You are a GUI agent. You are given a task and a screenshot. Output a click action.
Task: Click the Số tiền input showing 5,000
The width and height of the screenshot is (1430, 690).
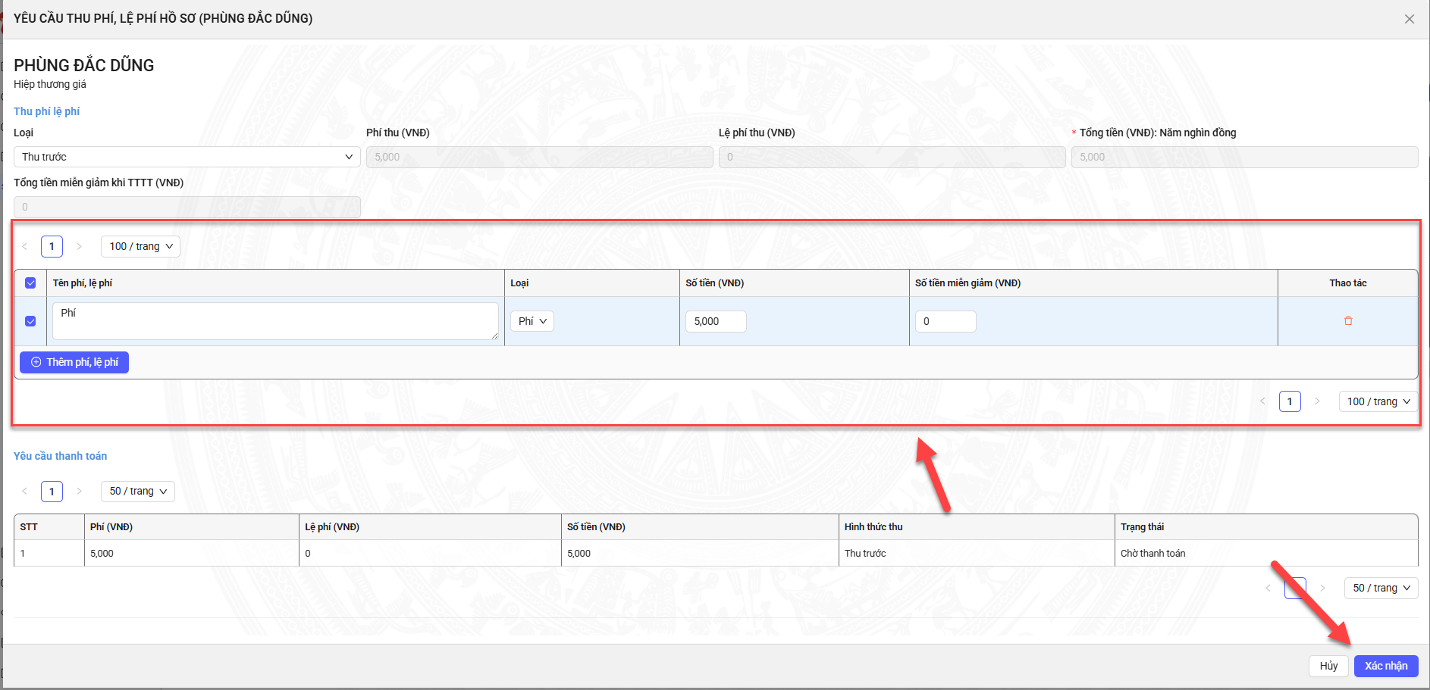(715, 321)
